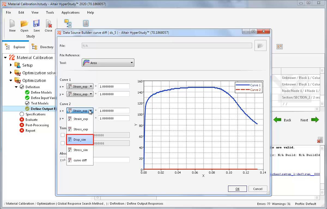
Task: Open the Edit menu
Action: tap(21, 13)
